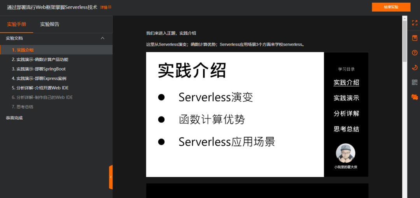Screen dimensions: 420x198
Task: Click the 恭喜完成 section header
Action: click(x=14, y=118)
